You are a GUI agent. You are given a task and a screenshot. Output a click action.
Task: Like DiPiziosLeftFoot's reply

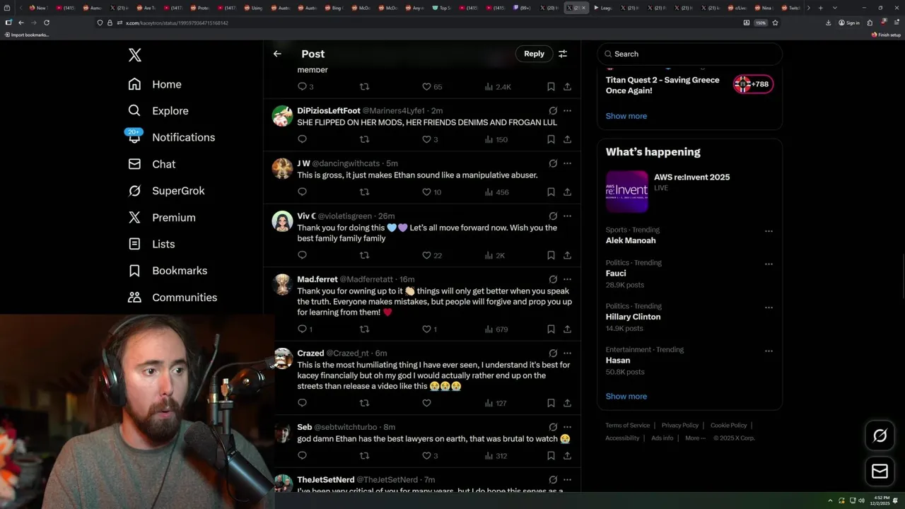[426, 139]
